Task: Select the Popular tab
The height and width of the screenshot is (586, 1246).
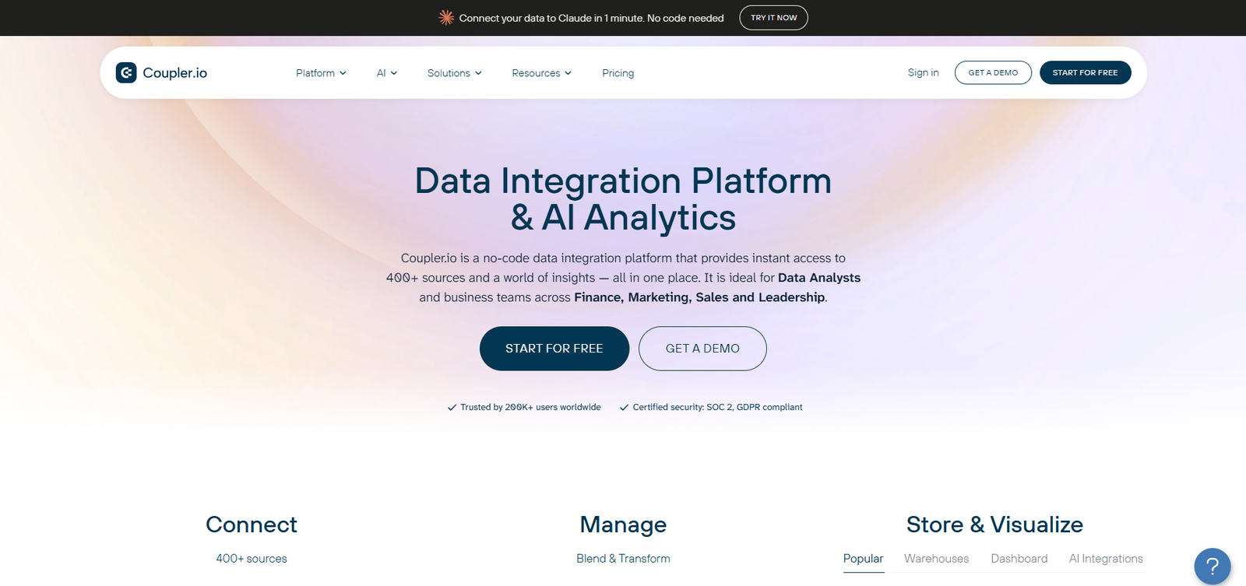Action: point(863,559)
